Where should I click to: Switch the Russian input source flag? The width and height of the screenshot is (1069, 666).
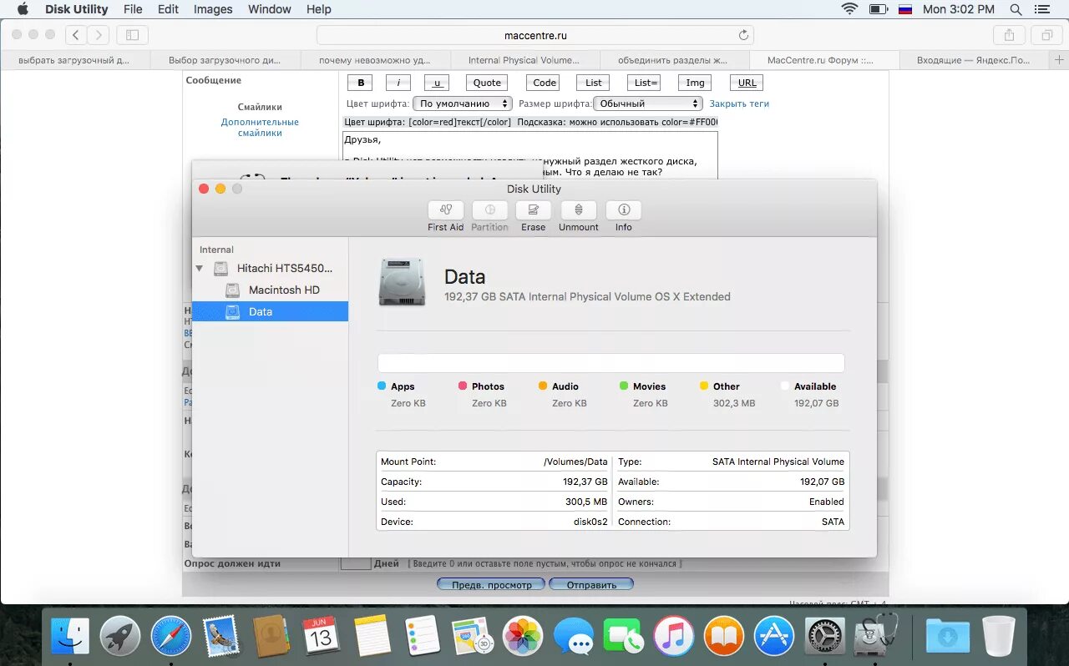[x=905, y=9]
